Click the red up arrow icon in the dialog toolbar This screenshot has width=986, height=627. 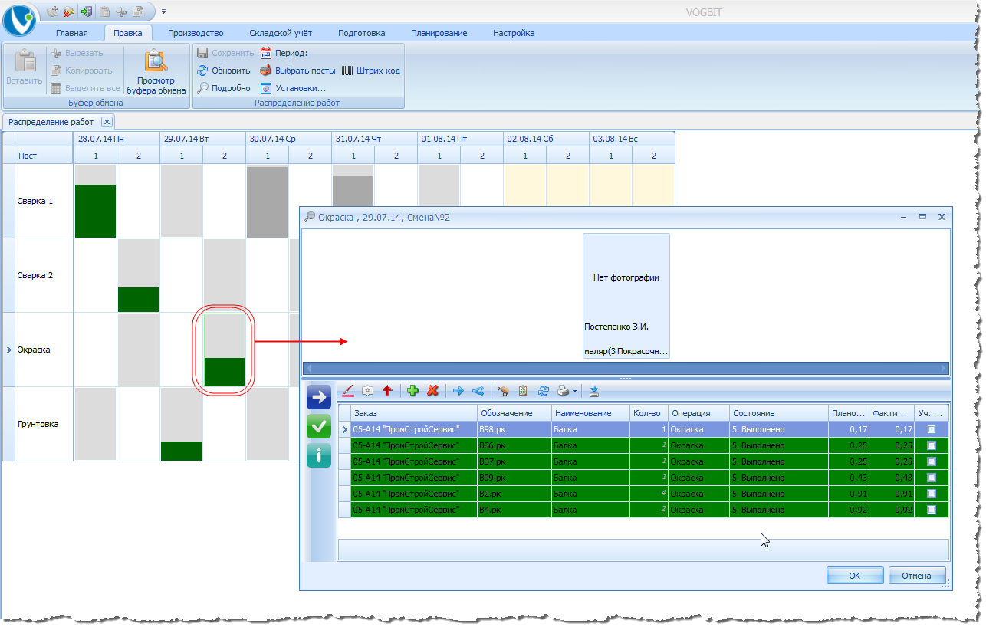[x=387, y=391]
